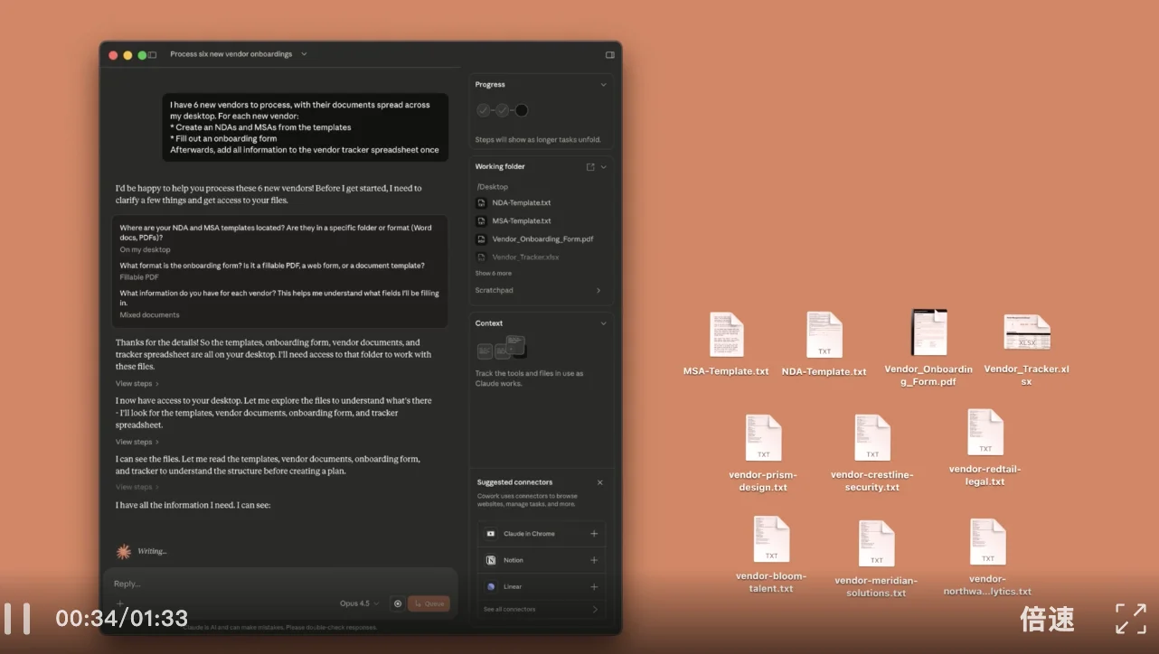The image size is (1159, 654).
Task: Collapse the Progress section
Action: tap(603, 85)
